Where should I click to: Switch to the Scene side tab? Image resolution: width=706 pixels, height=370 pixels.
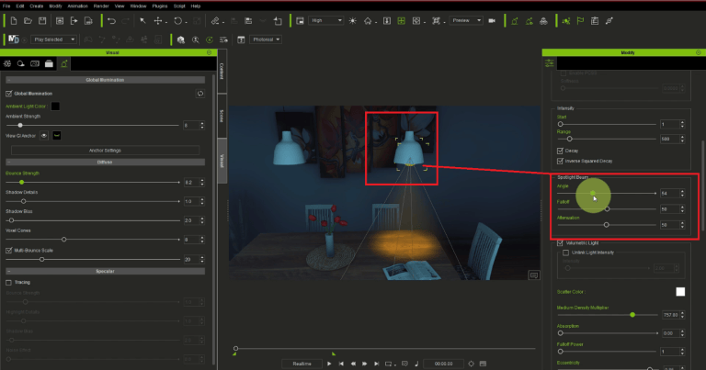click(x=222, y=116)
